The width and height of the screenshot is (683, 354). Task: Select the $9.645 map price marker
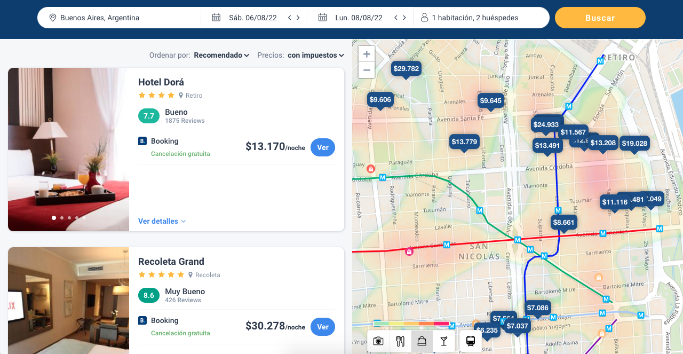[x=491, y=101]
